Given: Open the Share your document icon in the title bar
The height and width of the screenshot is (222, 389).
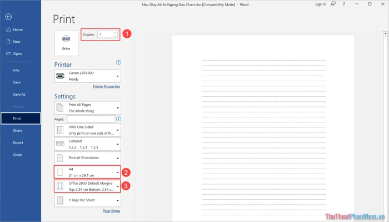Looking at the screenshot, I should pyautogui.click(x=333, y=4).
